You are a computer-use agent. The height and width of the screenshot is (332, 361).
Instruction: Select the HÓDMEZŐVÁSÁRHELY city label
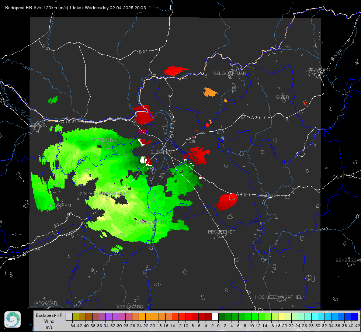(x=280, y=297)
